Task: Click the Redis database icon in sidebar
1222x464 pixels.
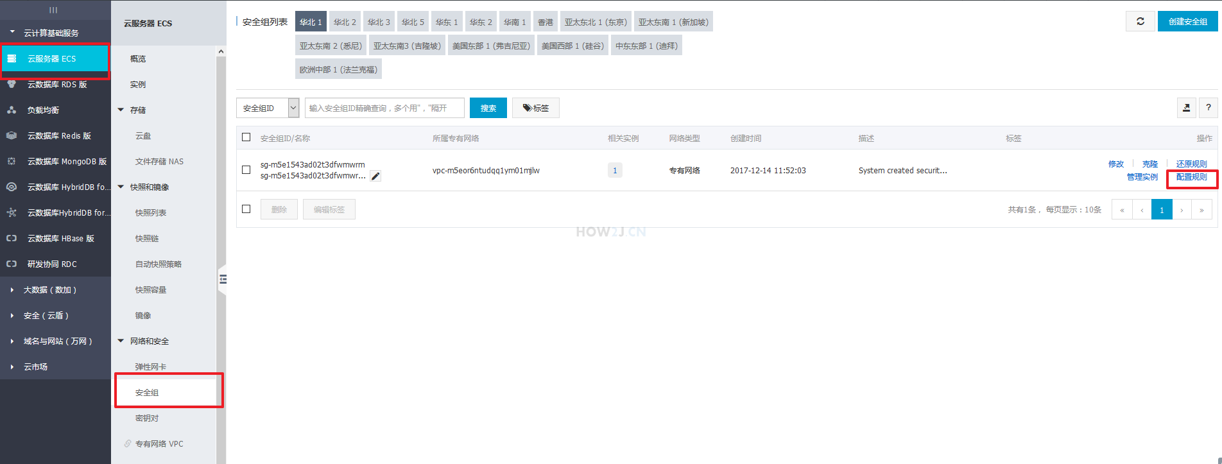Action: (12, 135)
